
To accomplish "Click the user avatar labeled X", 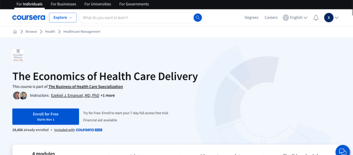I will click(x=329, y=18).
